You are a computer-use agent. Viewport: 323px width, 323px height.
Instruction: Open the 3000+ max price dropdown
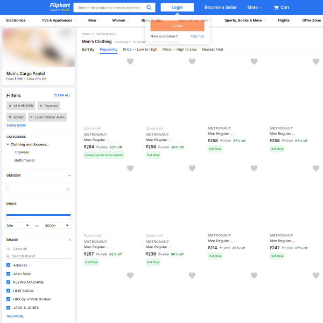(x=57, y=226)
